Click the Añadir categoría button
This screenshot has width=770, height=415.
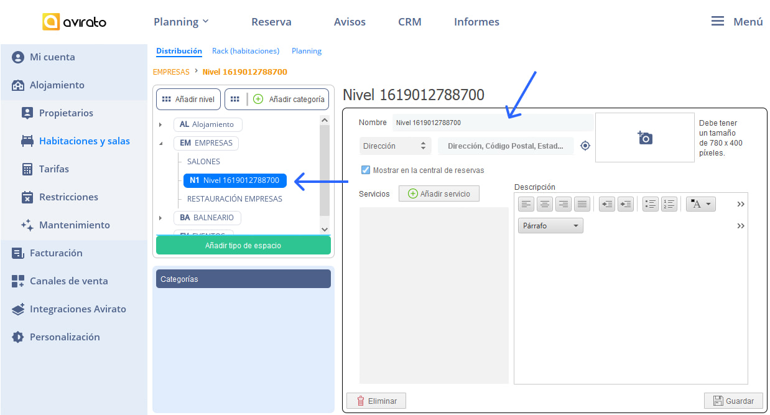(x=277, y=99)
